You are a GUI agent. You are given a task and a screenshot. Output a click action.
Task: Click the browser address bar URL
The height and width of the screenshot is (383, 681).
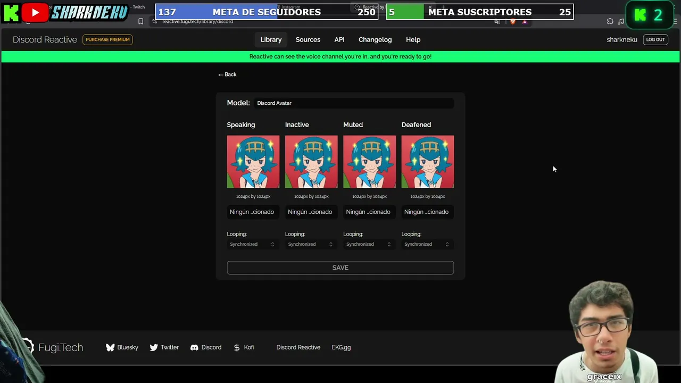point(197,21)
